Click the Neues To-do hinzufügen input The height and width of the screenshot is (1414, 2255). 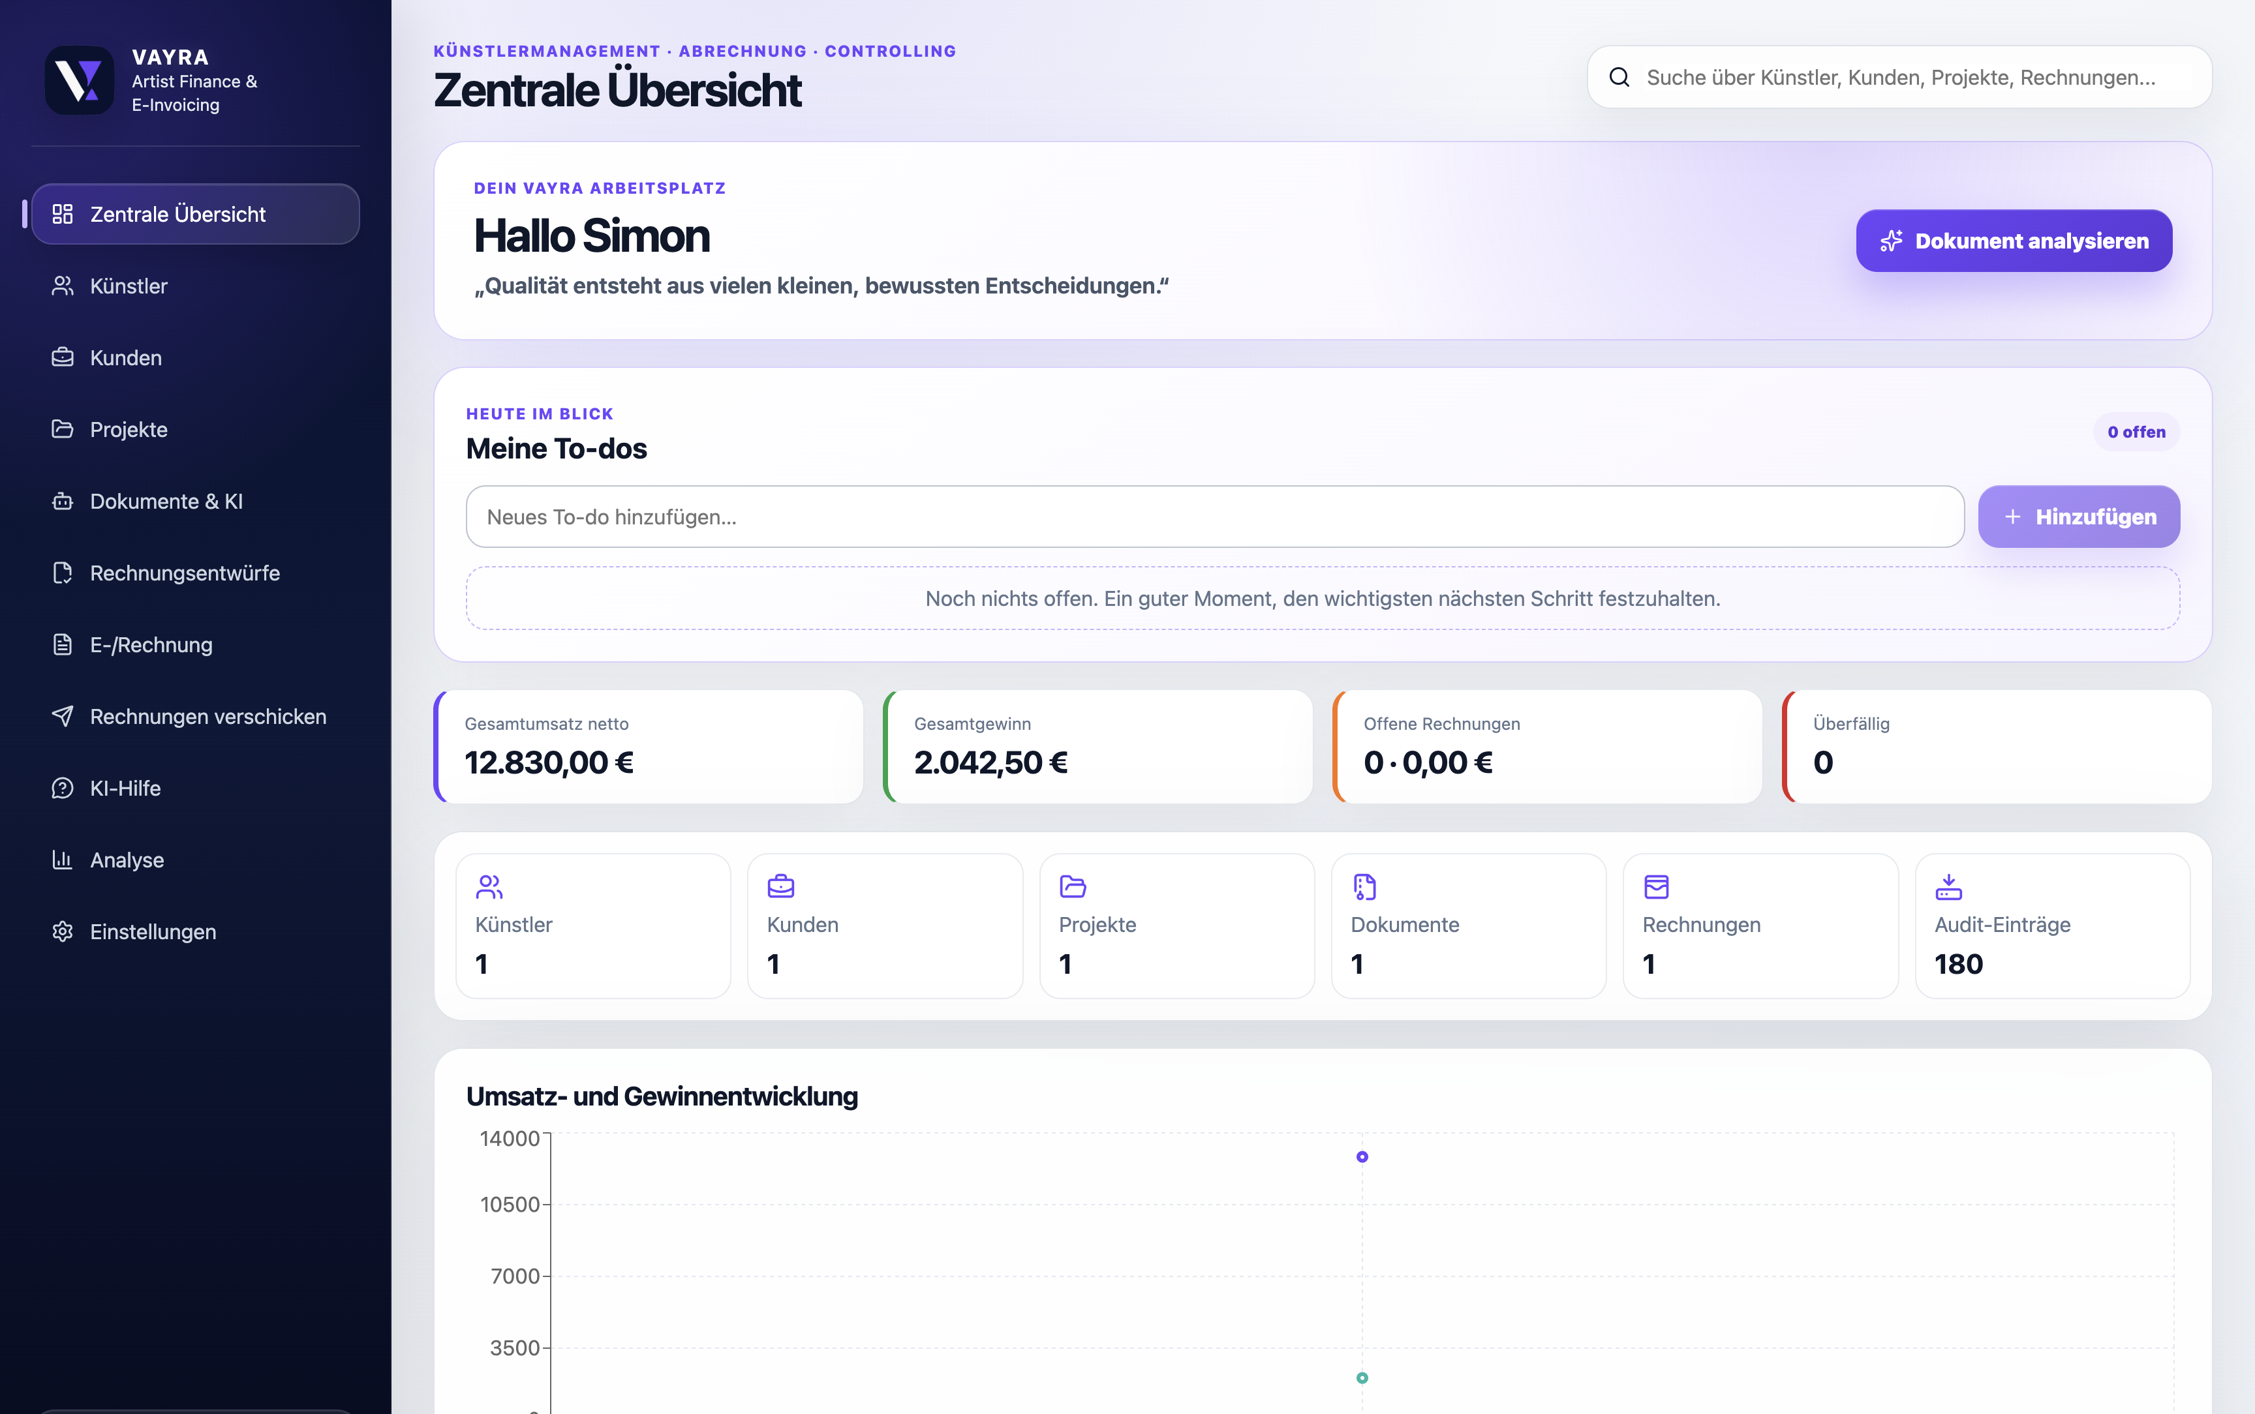pyautogui.click(x=1214, y=517)
